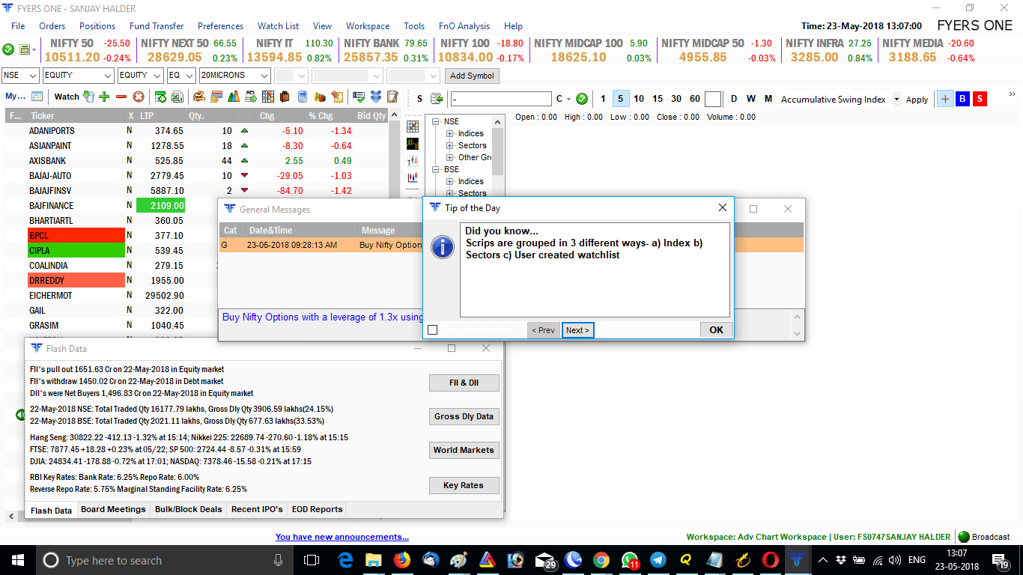Click the green tick status icon below File menu
Screen dimensions: 1023x575
point(8,49)
